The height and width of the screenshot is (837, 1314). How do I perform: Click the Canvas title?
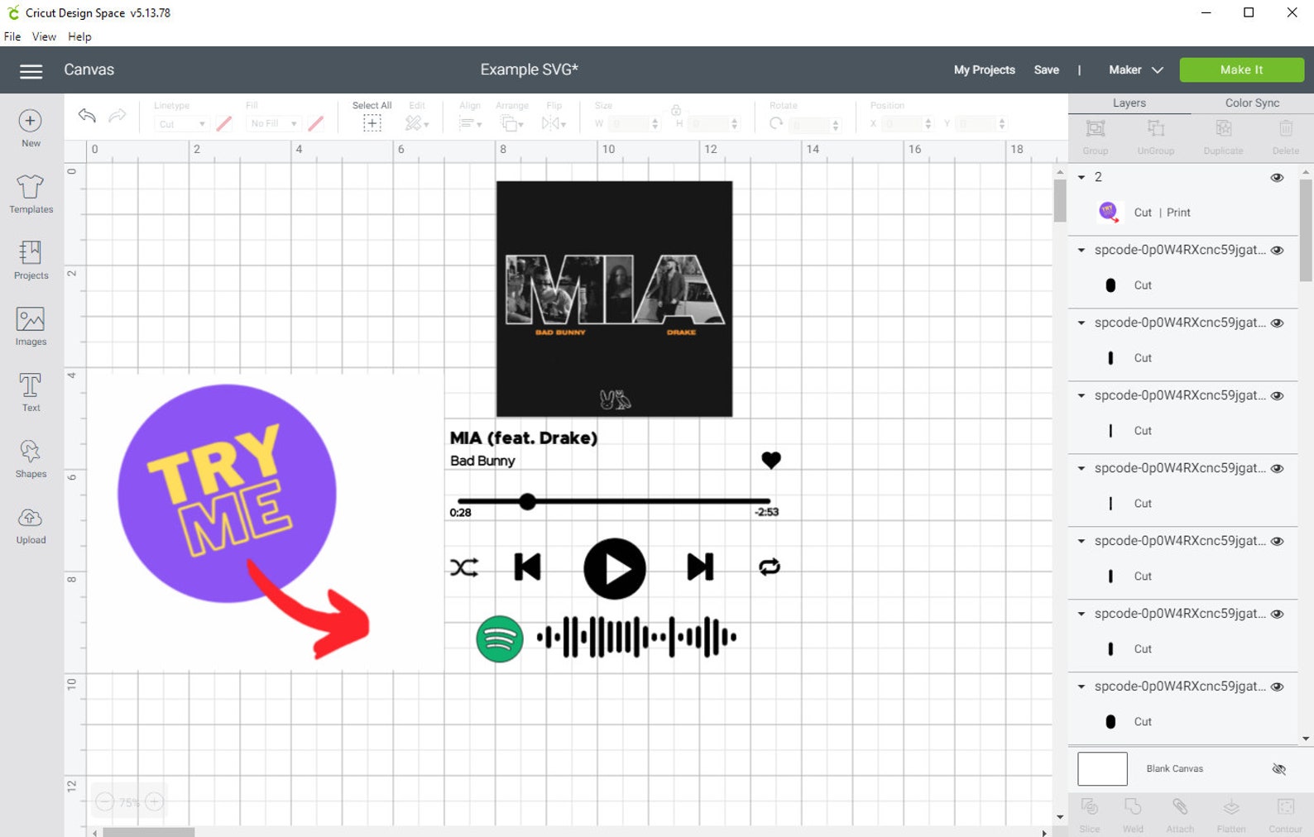tap(89, 70)
